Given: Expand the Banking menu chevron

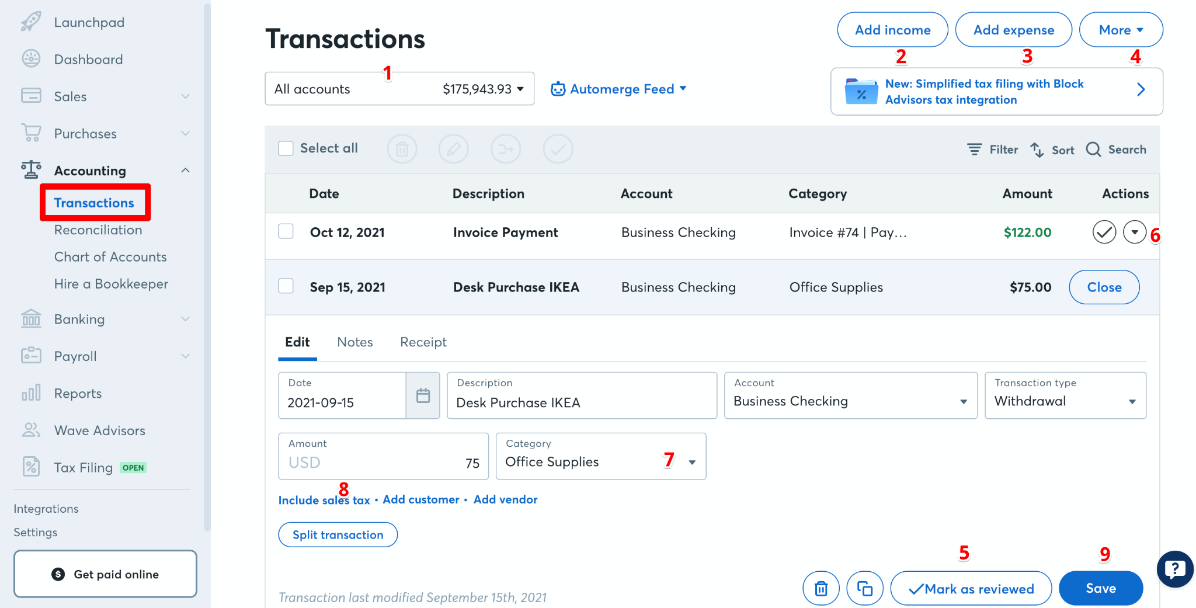Looking at the screenshot, I should click(185, 319).
